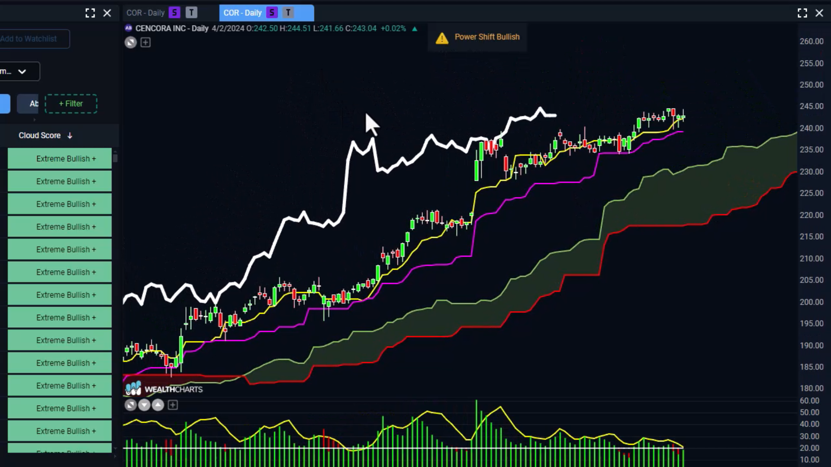Click the 220.00 price axis label

point(812,215)
